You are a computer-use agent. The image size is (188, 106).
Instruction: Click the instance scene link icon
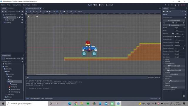pos(6,11)
